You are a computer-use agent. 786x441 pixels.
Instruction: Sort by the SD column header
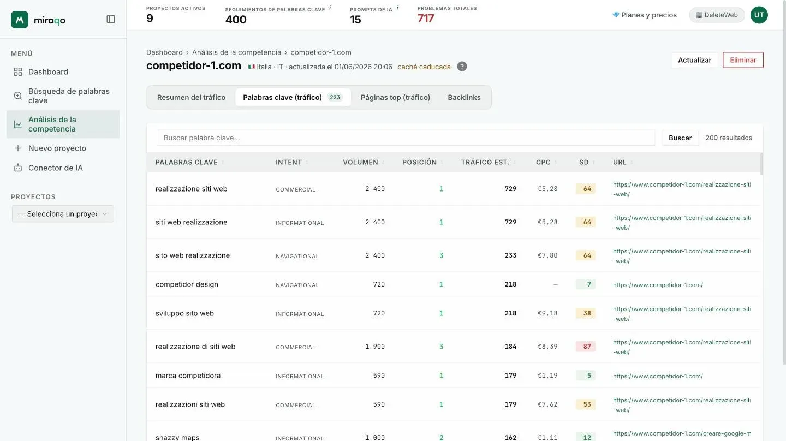pos(587,162)
